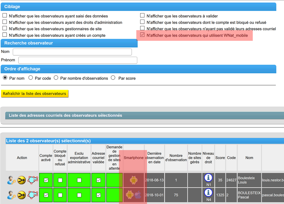Screen dimensions: 284x204
Task: Click the Recherche observateur section header
Action: click(69, 43)
